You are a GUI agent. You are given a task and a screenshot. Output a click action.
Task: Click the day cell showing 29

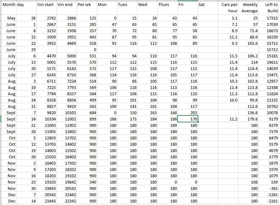[x=26, y=50]
